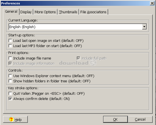Screen dimensions: 156x125
Task: Confirm preferences with the OK button
Action: (115, 119)
